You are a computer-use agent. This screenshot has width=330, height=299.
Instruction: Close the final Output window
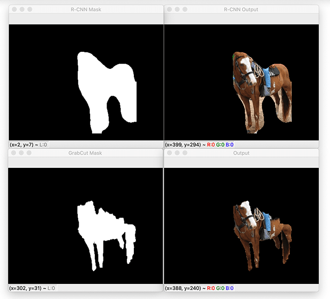tap(169, 153)
